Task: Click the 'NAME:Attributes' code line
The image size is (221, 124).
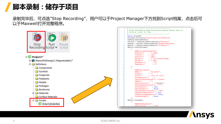Action: click(x=142, y=70)
